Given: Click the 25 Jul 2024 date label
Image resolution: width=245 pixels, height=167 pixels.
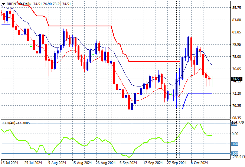Looking at the screenshot, I should (33, 163).
